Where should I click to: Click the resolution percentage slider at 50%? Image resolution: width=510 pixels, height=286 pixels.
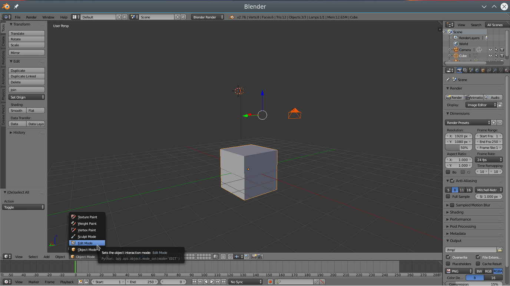pyautogui.click(x=459, y=148)
